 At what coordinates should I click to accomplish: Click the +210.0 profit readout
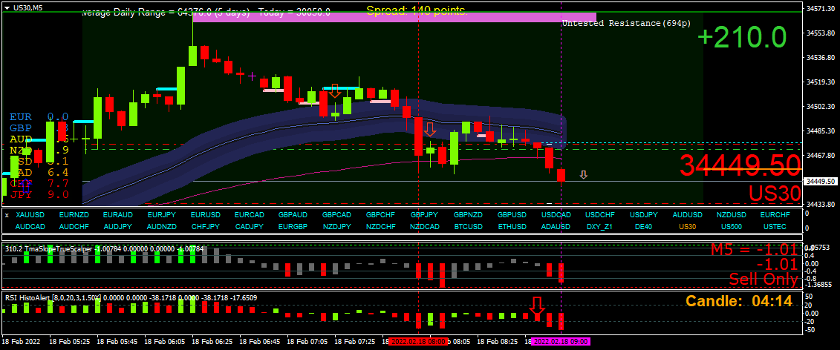742,38
